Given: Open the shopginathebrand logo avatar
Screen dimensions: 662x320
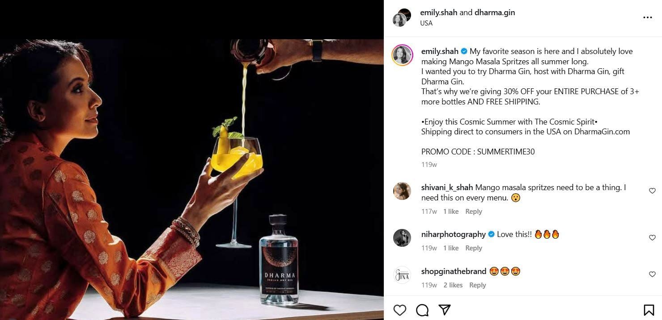Looking at the screenshot, I should [402, 275].
